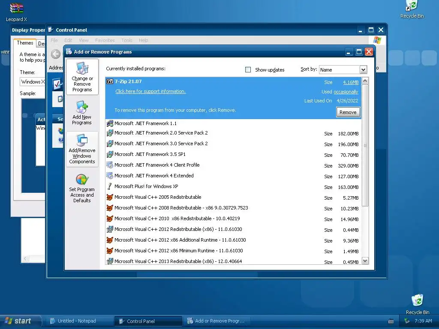Click program list scrollbar thumb
The height and width of the screenshot is (329, 439).
tap(365, 146)
